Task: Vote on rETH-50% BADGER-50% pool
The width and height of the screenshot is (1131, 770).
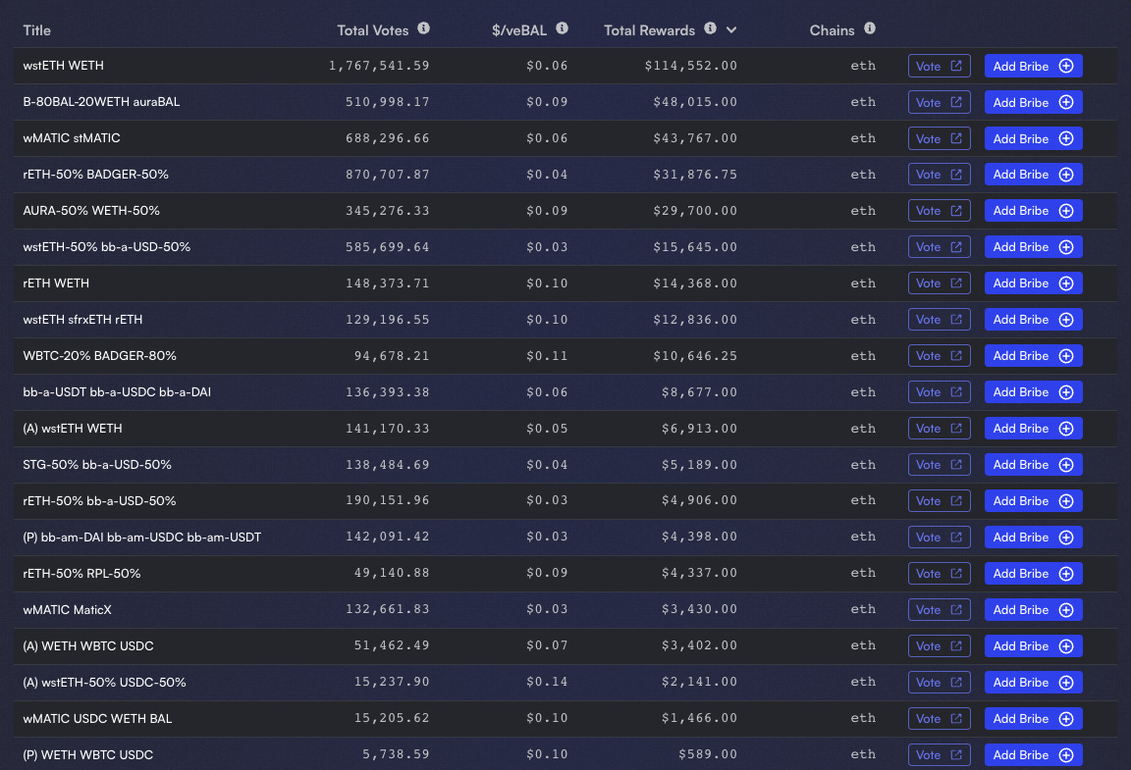Action: 939,174
